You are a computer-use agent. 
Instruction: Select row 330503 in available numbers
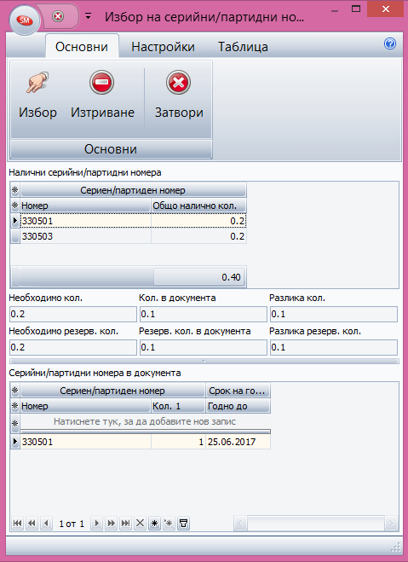tap(128, 236)
